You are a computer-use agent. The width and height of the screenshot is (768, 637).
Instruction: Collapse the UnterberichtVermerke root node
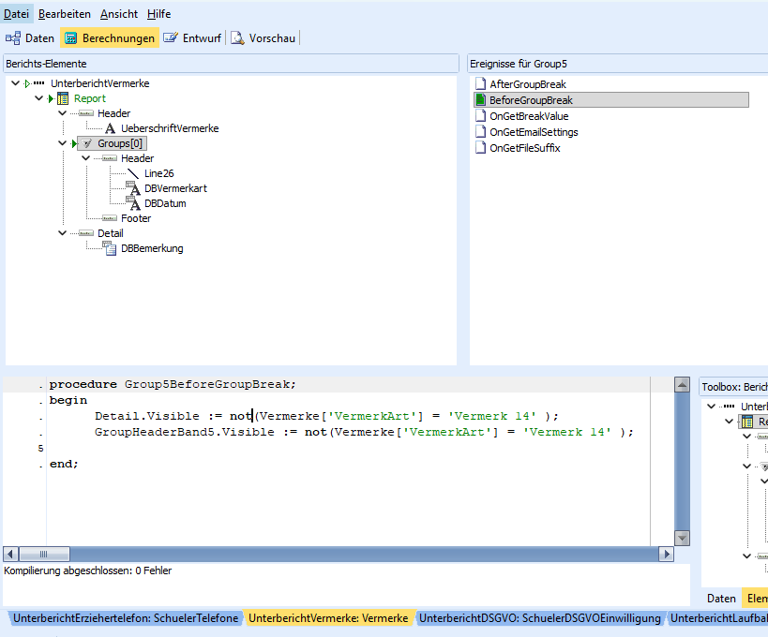point(15,83)
